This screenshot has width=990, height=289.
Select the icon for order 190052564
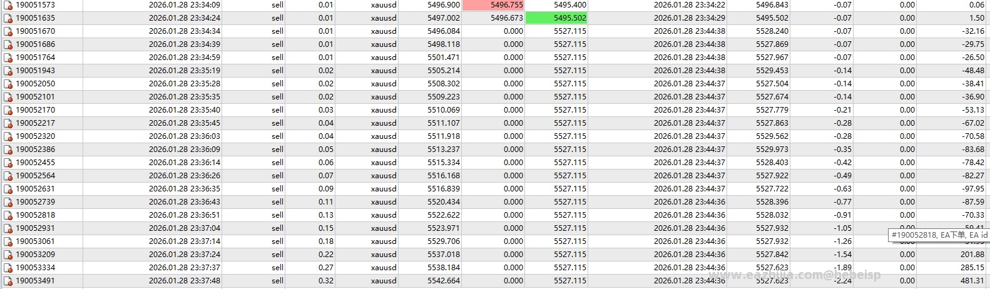pyautogui.click(x=8, y=176)
